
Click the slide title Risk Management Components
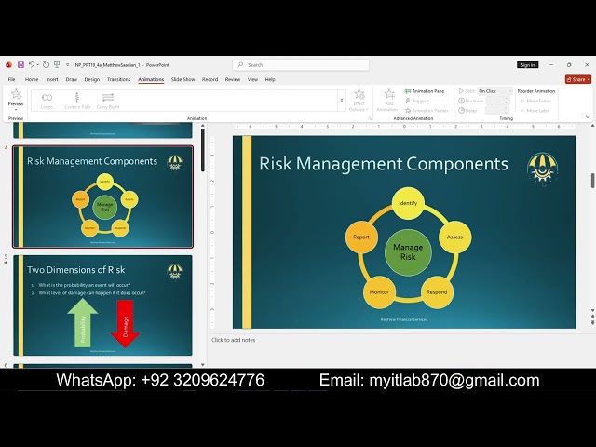(384, 164)
